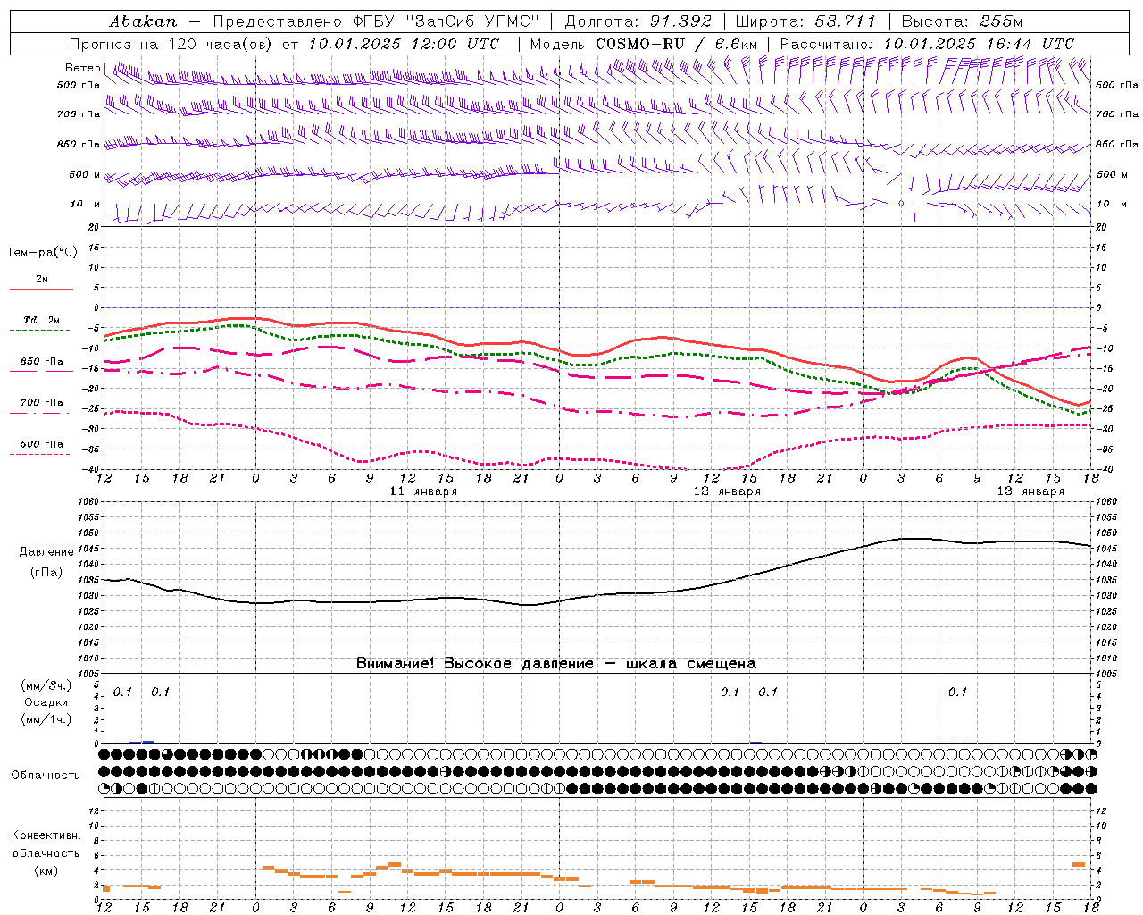Click the '500 гПа' temperature legend label

pyautogui.click(x=42, y=444)
